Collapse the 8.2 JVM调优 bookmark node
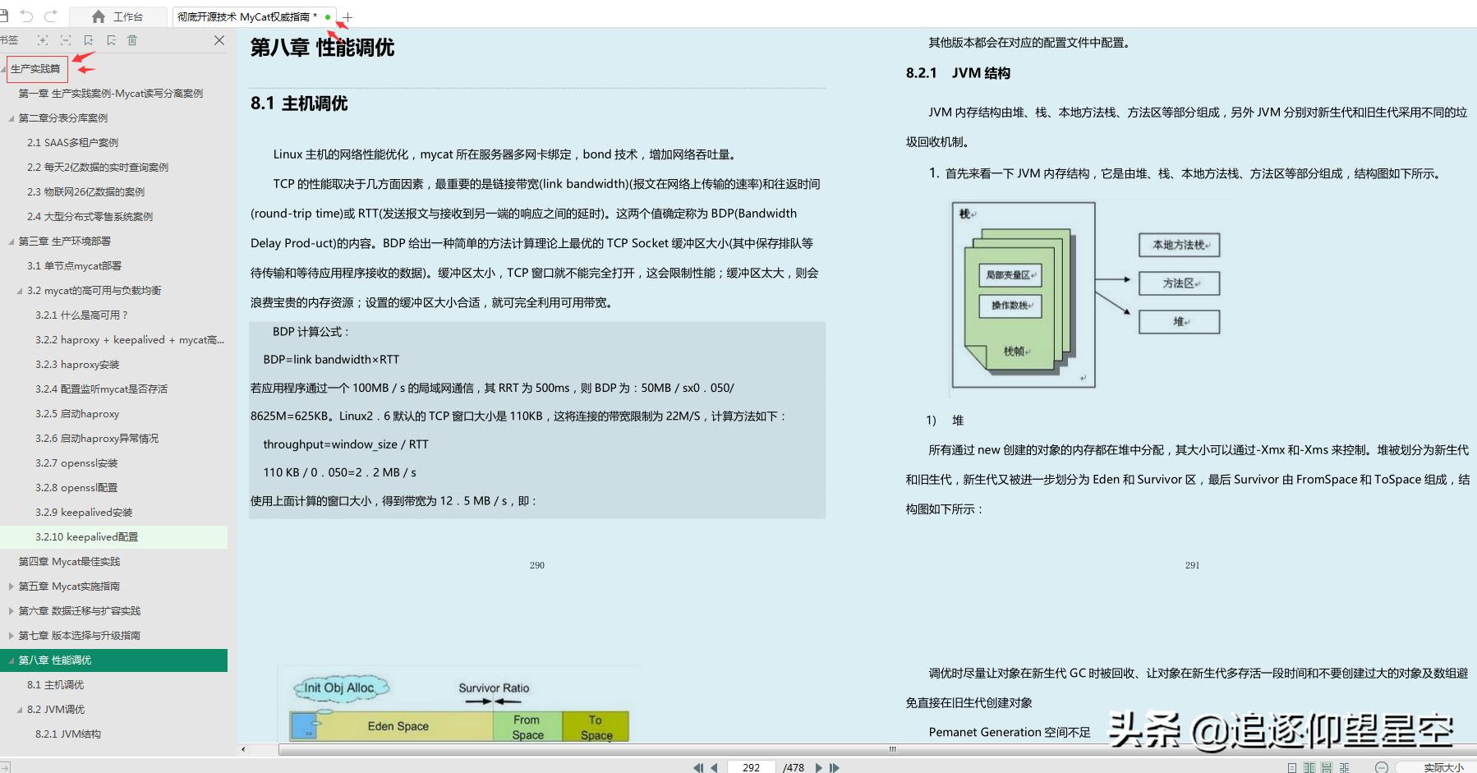1477x773 pixels. tap(20, 709)
